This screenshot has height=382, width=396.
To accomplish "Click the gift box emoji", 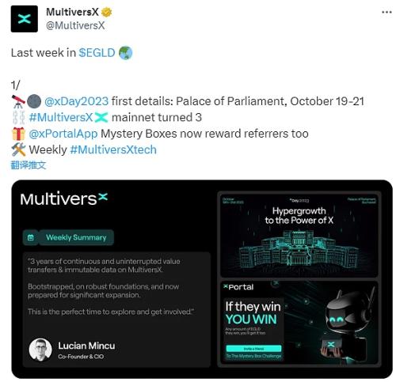I will click(x=18, y=134).
